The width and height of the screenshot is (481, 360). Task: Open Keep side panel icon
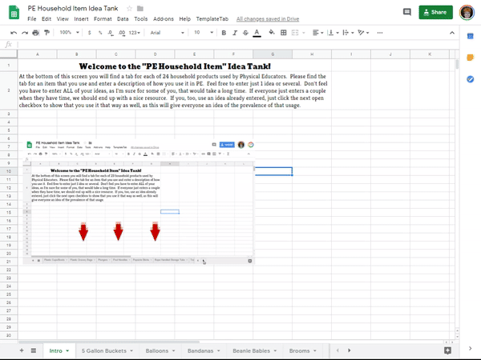[x=471, y=58]
